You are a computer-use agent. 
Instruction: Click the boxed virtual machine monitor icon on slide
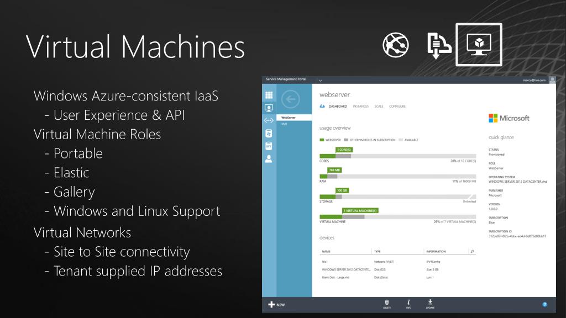pyautogui.click(x=479, y=45)
